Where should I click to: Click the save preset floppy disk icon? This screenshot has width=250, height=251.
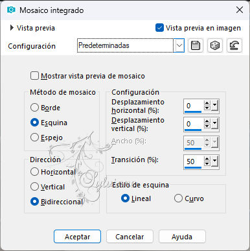coord(196,45)
